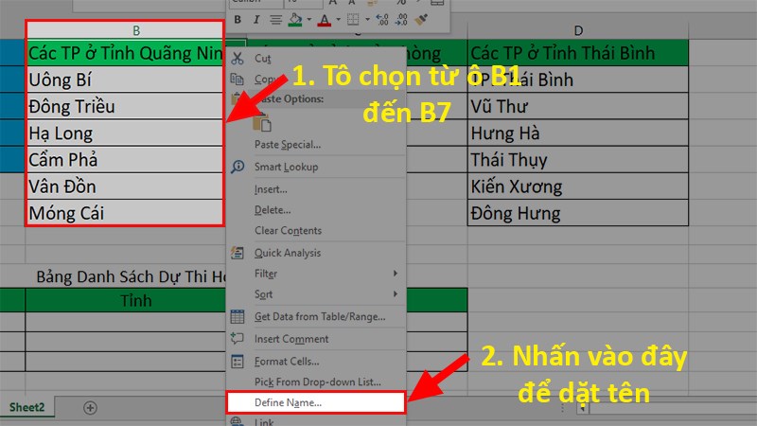The width and height of the screenshot is (757, 426).
Task: Select Define Name... menu item
Action: coord(316,402)
